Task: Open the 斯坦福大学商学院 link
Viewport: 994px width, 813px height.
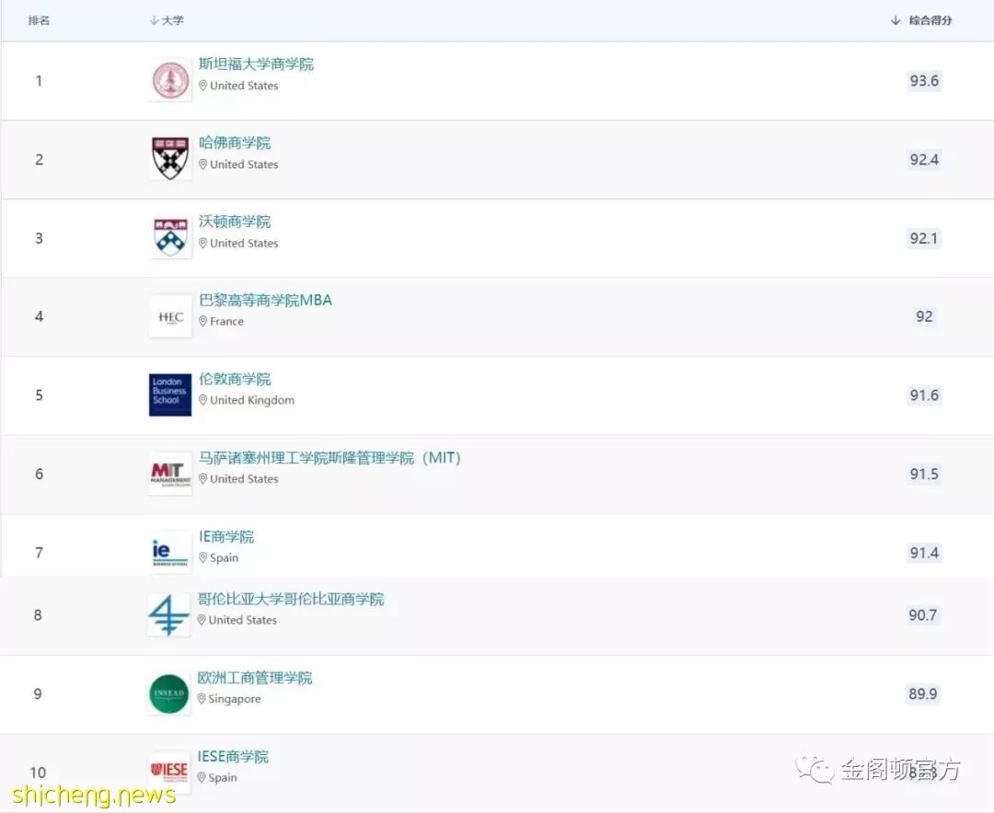Action: pyautogui.click(x=256, y=64)
